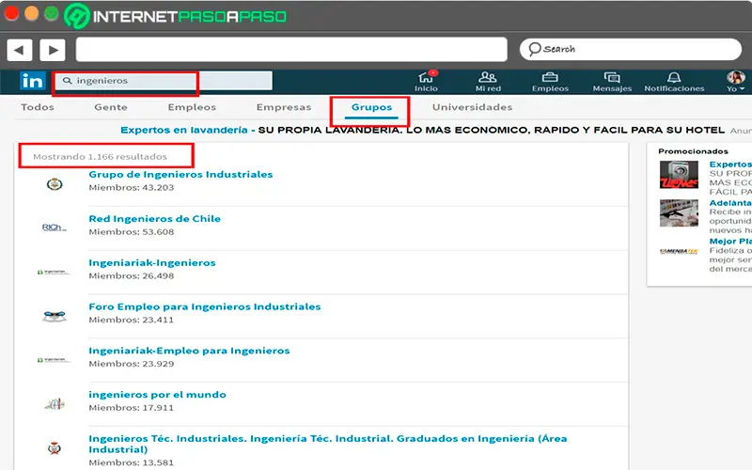
Task: Click the Mostrando 1.166 resultados text
Action: (x=100, y=157)
